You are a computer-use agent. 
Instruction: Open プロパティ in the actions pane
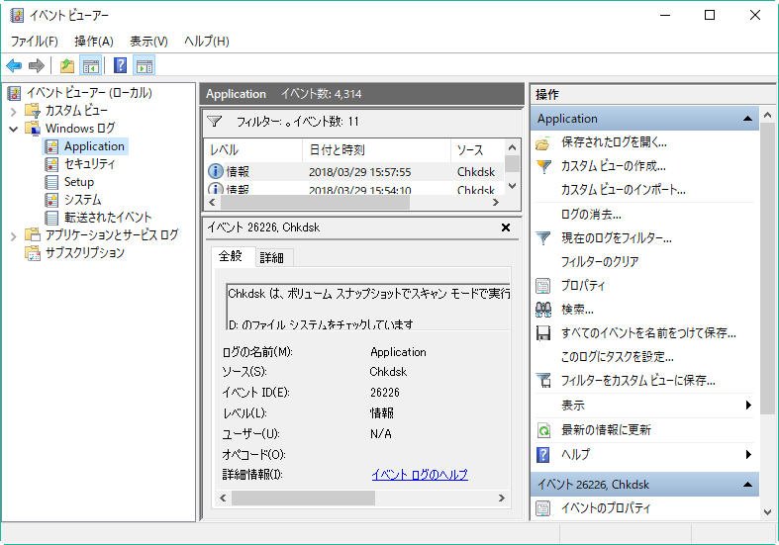tap(583, 286)
